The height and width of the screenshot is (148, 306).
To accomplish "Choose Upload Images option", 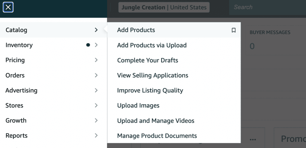I will (x=138, y=105).
